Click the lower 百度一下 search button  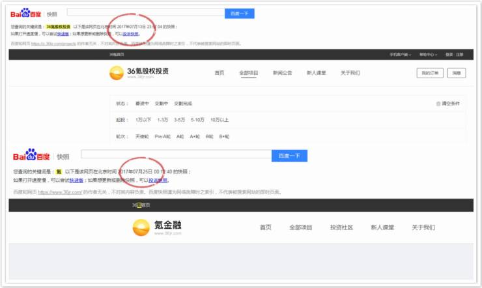pyautogui.click(x=289, y=156)
